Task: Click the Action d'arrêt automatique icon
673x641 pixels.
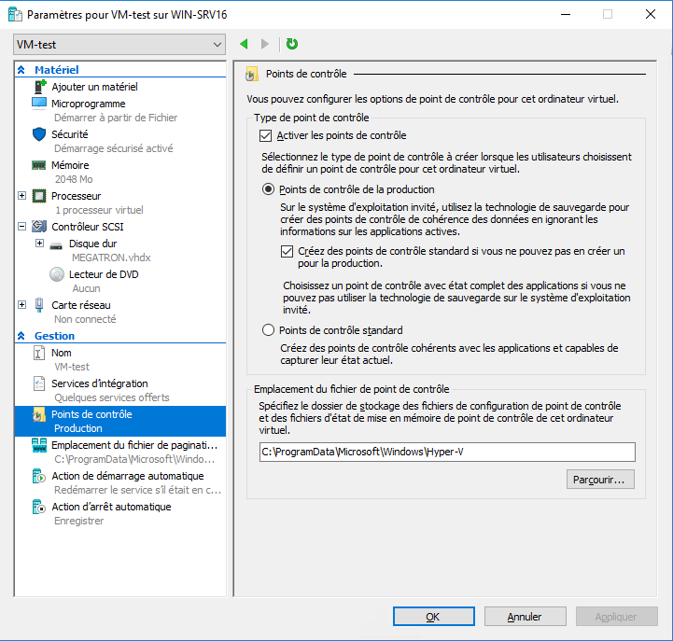Action: tap(39, 507)
